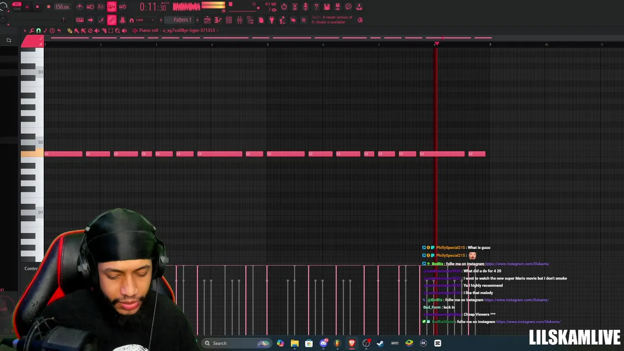Click the arrow left of Pattern 1

point(161,20)
